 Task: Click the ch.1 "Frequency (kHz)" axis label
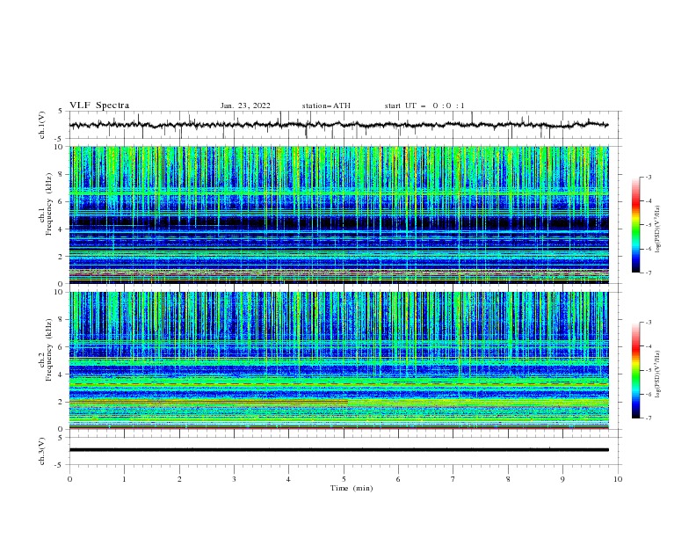click(x=49, y=204)
